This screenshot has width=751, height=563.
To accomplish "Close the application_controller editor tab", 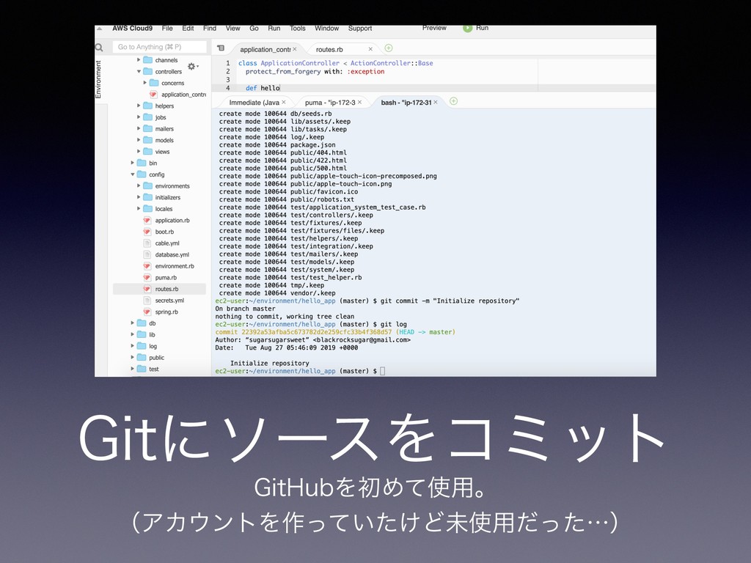I will pos(295,49).
